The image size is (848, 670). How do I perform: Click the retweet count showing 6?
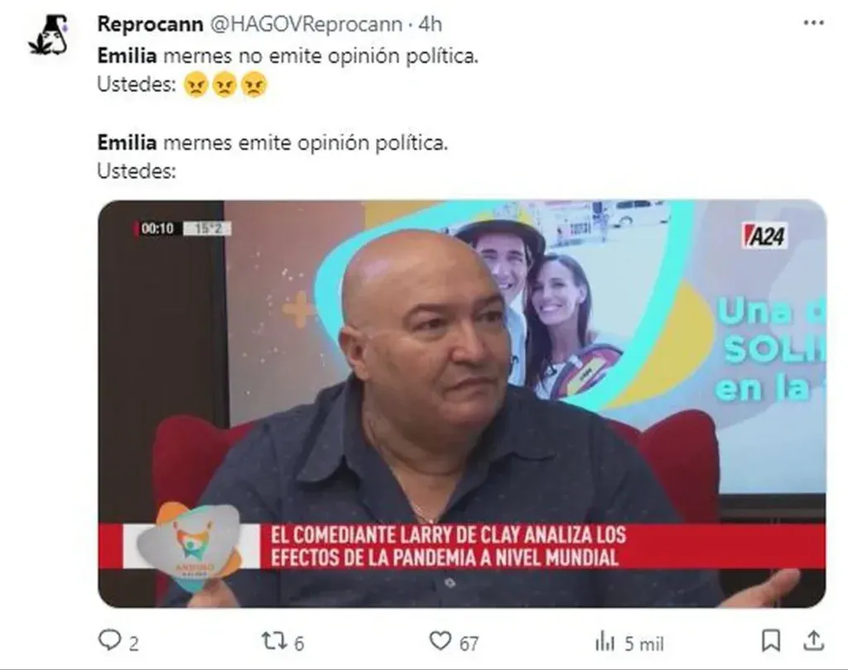click(299, 644)
